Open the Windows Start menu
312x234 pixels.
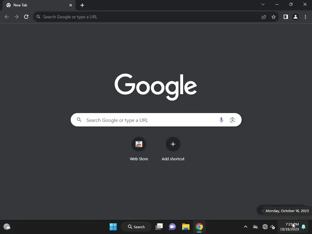[x=113, y=227]
